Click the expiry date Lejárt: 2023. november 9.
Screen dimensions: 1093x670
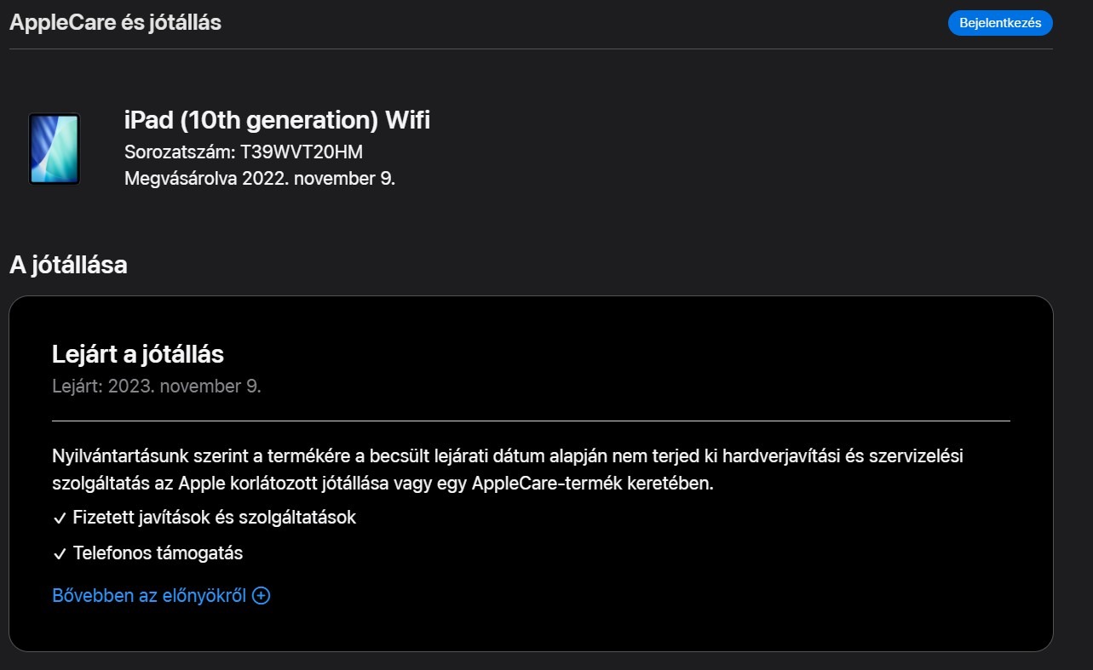point(157,387)
